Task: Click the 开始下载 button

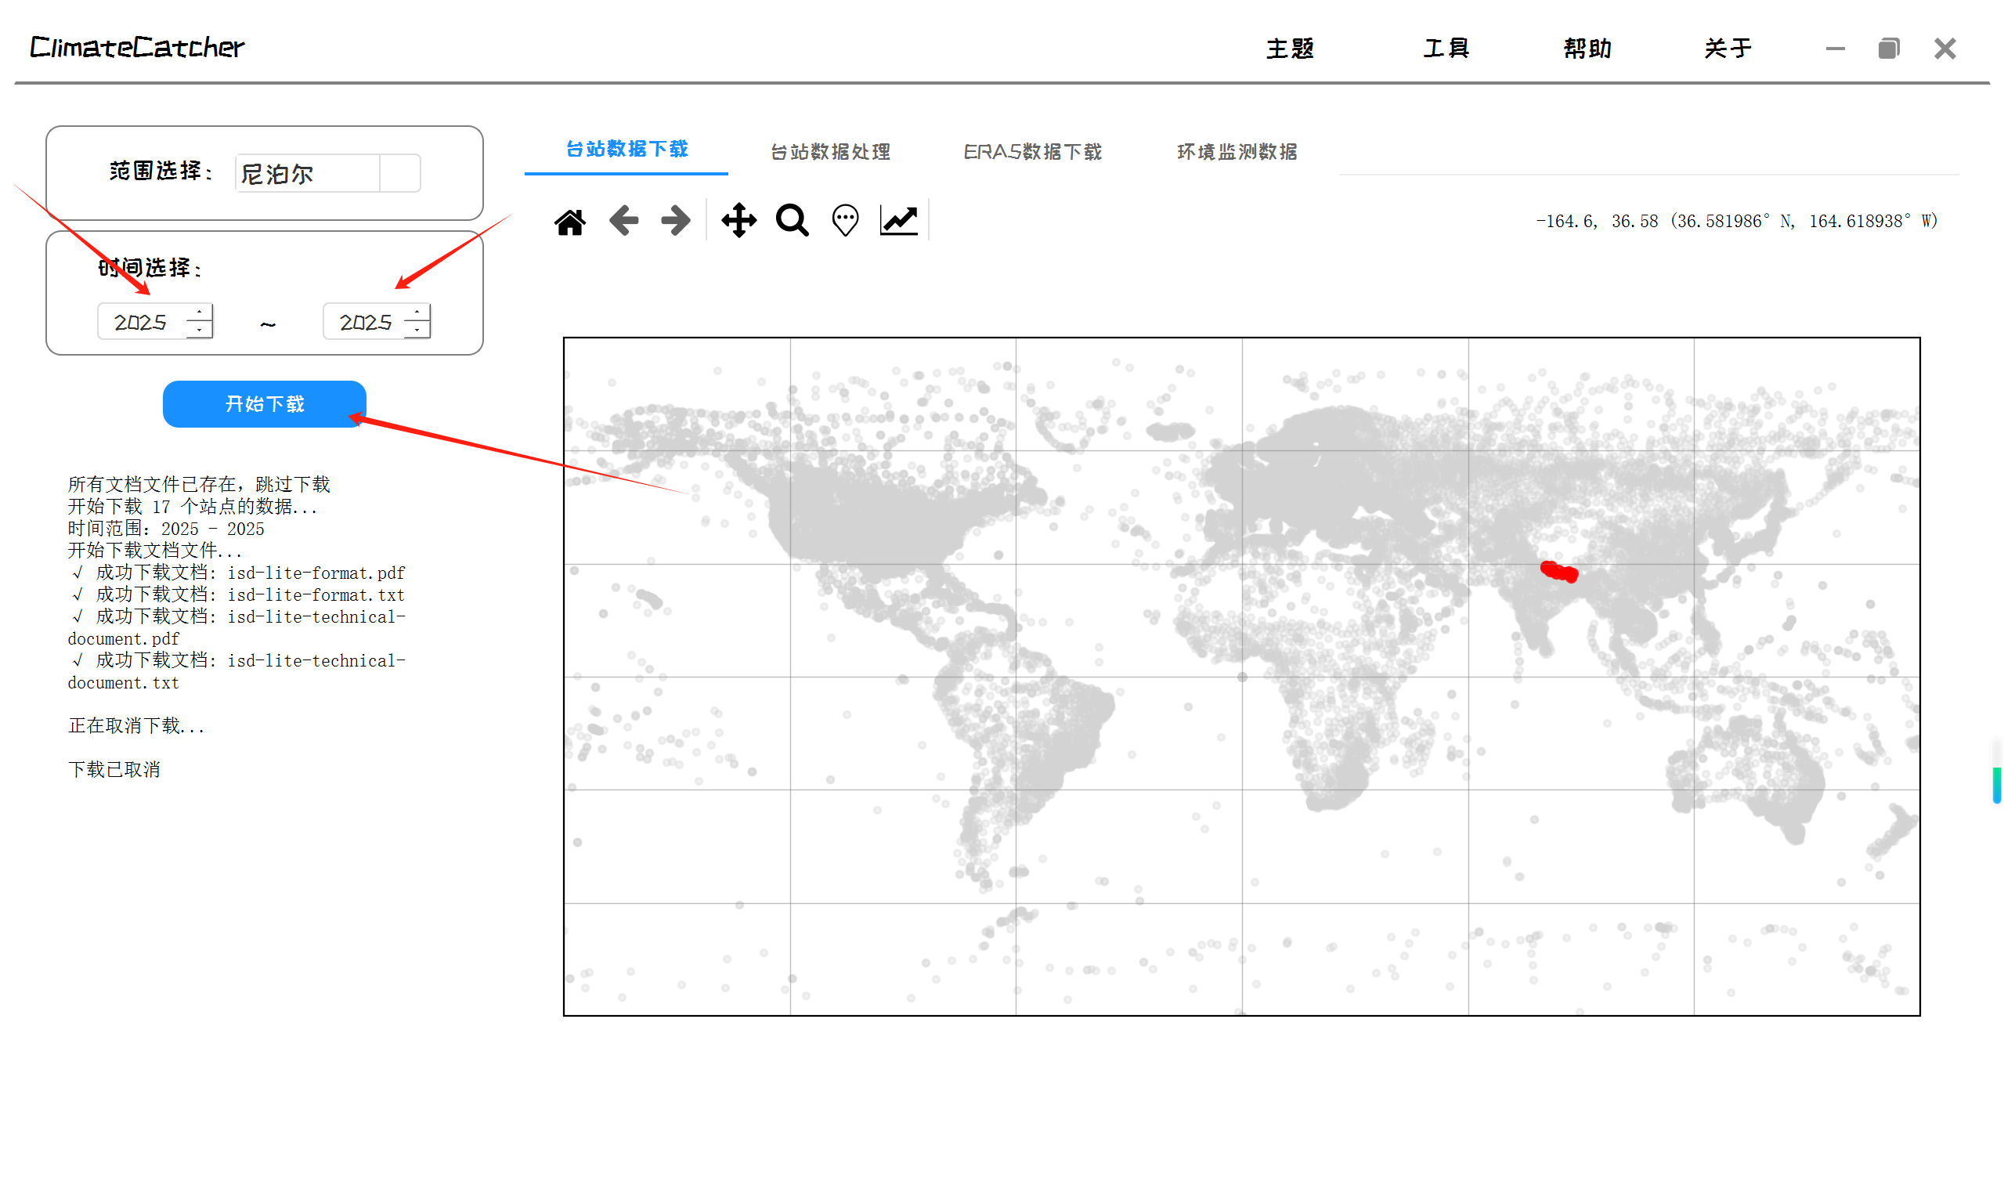Action: tap(264, 404)
